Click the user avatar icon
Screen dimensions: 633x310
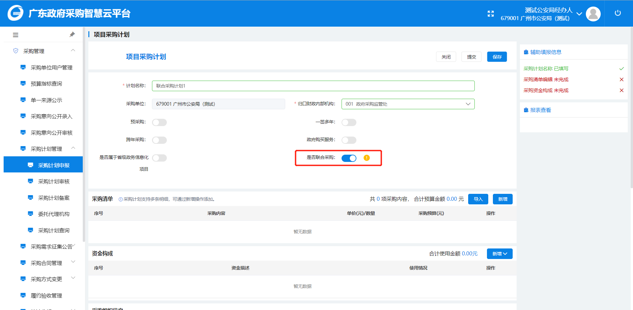(593, 14)
